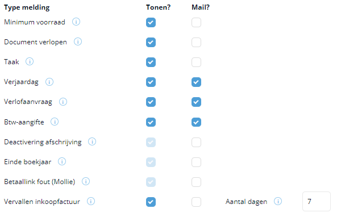Click the Verjaardag info icon
The image size is (337, 221).
[49, 82]
